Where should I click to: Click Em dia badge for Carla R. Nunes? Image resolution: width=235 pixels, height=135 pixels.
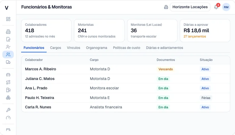163,107
